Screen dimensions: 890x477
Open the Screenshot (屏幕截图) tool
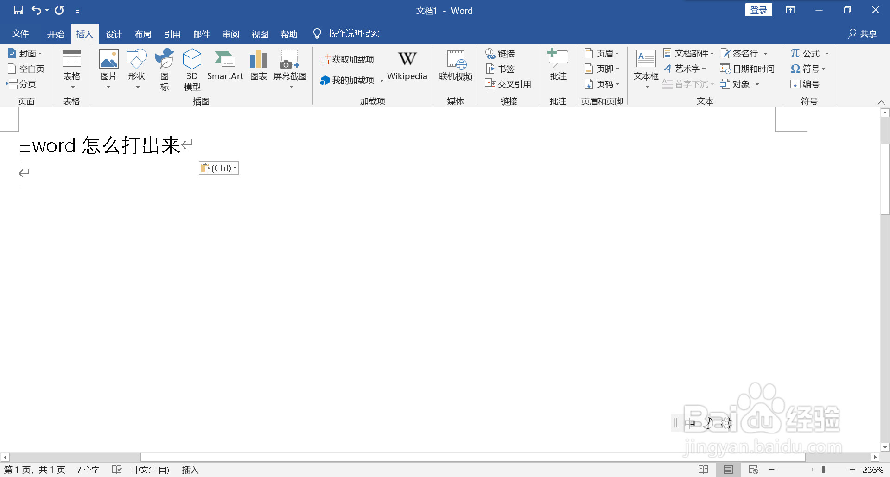(x=290, y=69)
